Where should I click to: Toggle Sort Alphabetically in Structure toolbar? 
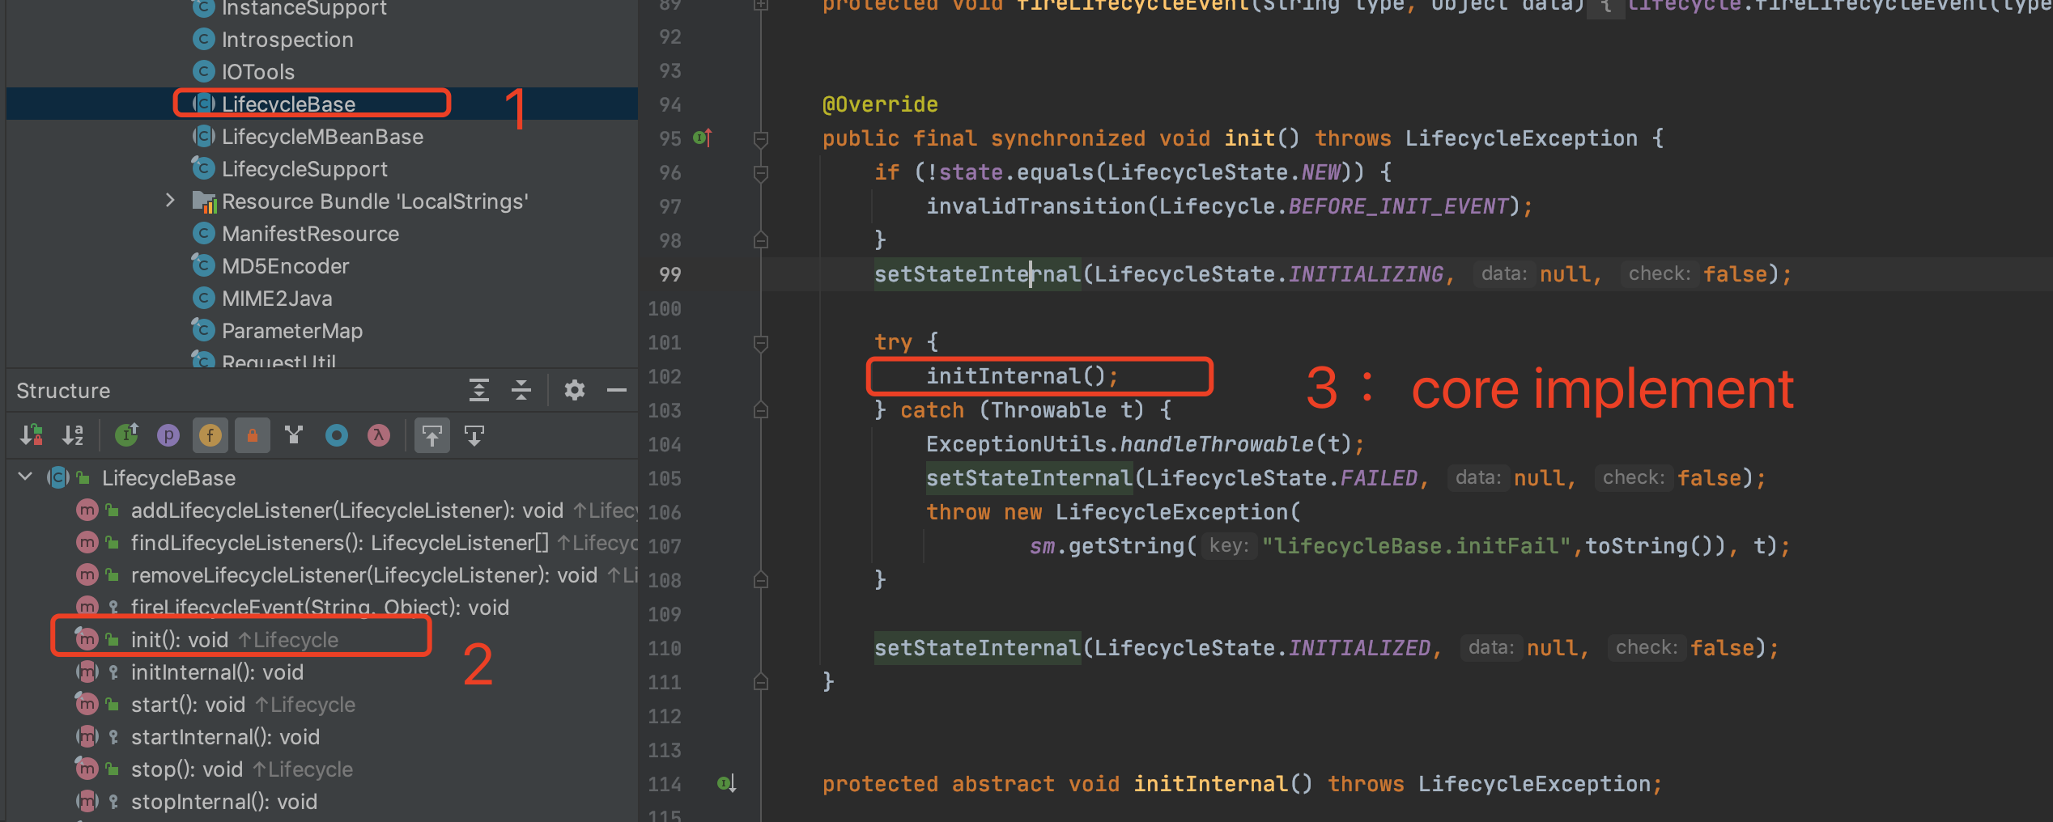click(x=74, y=435)
